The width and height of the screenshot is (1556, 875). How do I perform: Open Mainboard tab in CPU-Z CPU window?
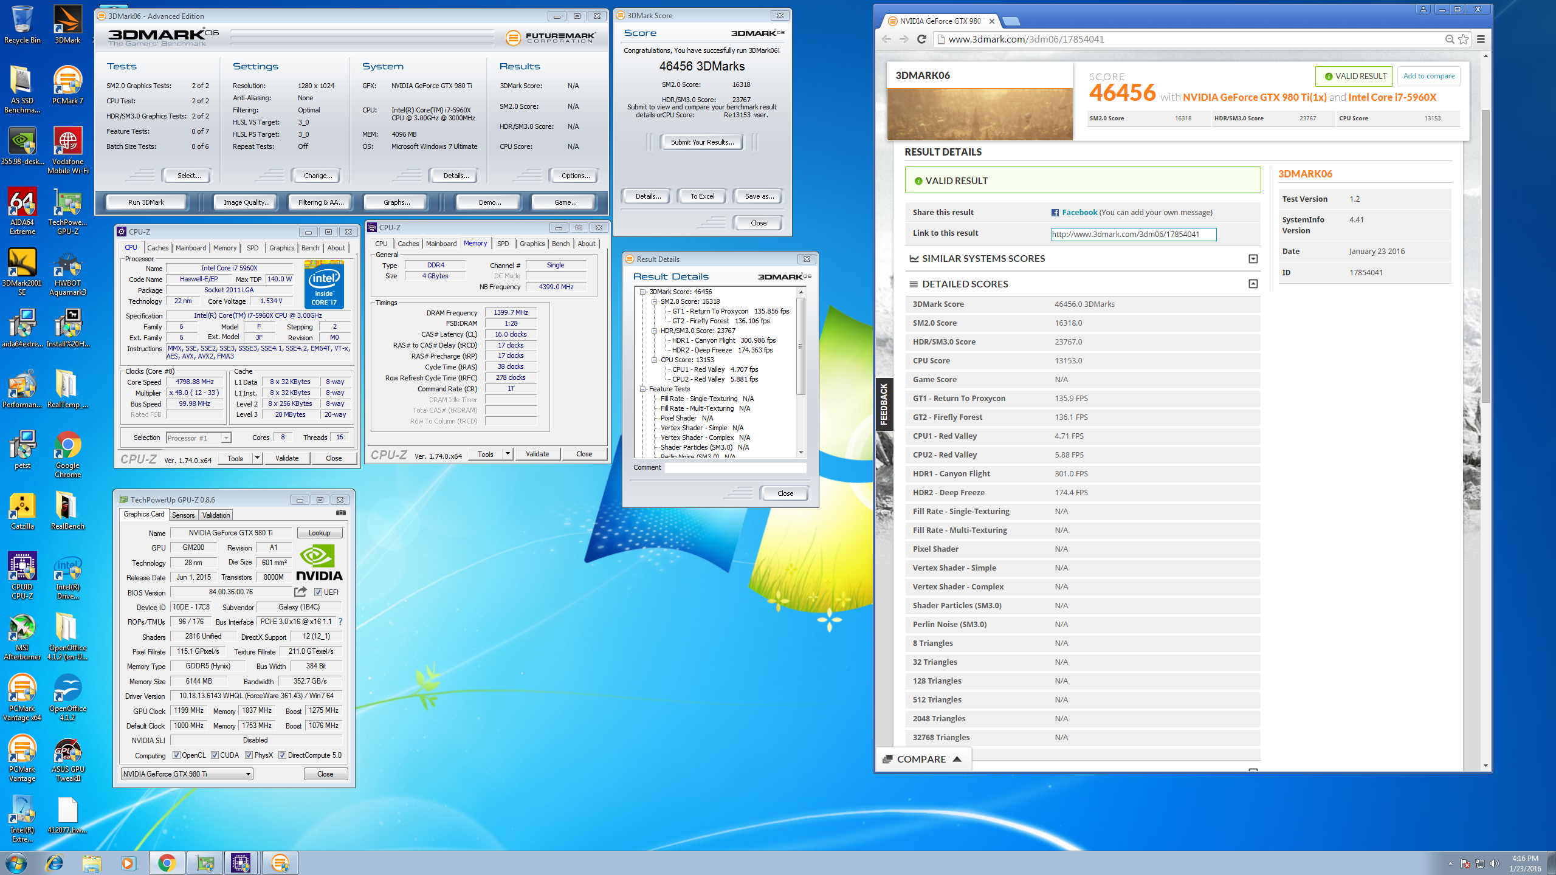pyautogui.click(x=191, y=248)
